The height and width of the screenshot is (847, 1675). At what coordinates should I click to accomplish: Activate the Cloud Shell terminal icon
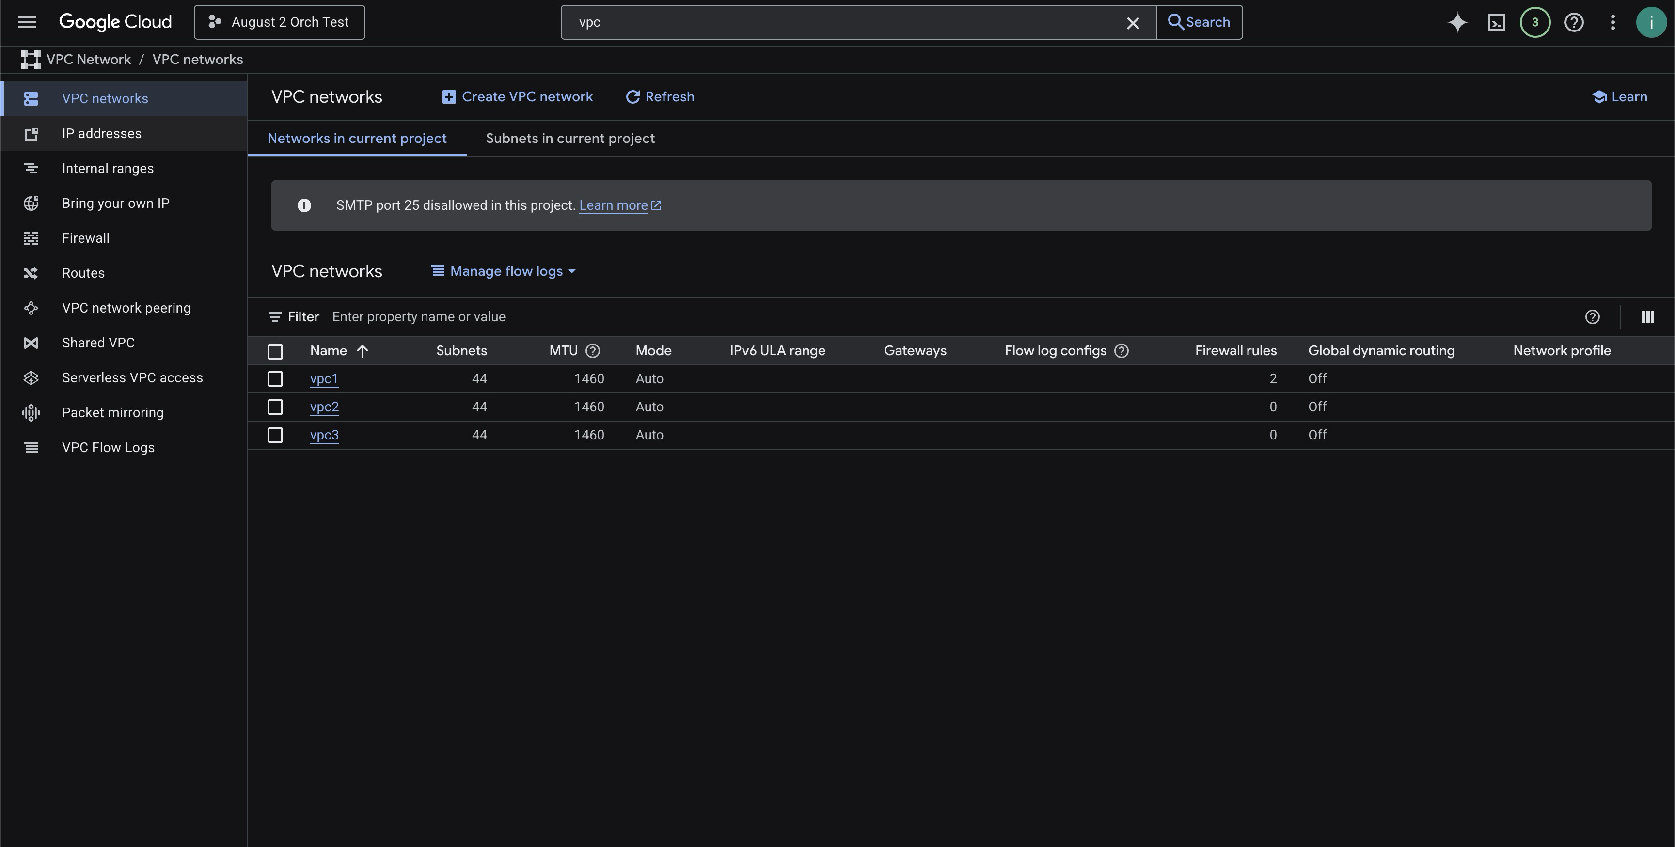1496,22
